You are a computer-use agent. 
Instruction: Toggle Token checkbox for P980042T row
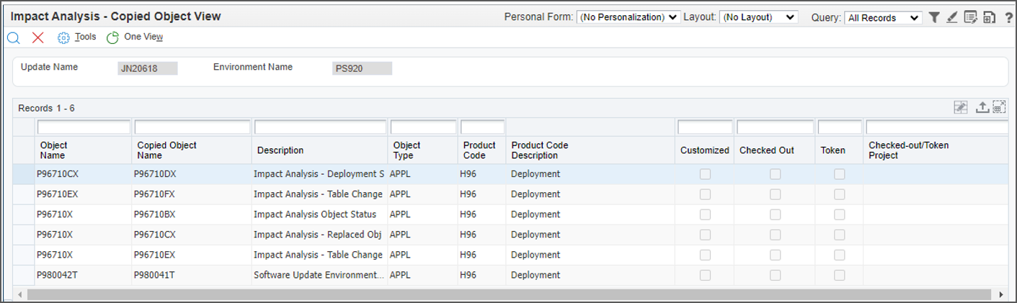click(840, 275)
